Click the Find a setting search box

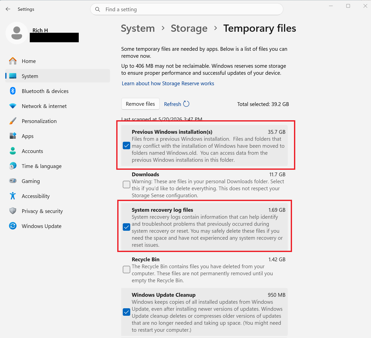187,9
